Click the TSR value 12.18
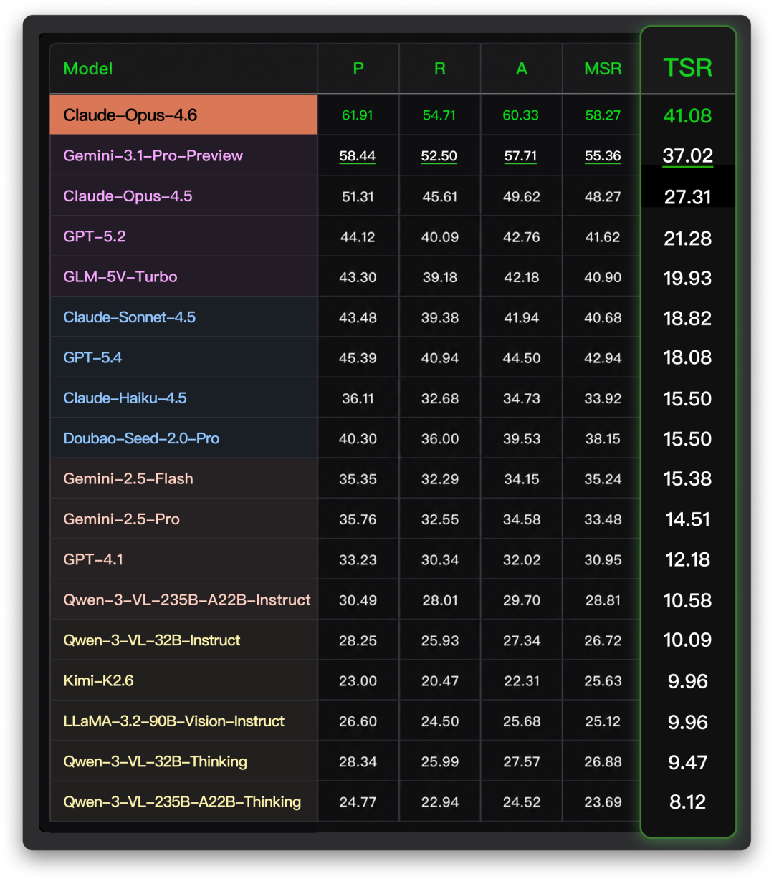This screenshot has width=774, height=881. coord(688,559)
